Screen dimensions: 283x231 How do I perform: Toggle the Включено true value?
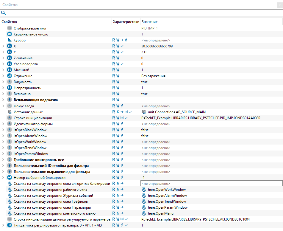(x=144, y=94)
